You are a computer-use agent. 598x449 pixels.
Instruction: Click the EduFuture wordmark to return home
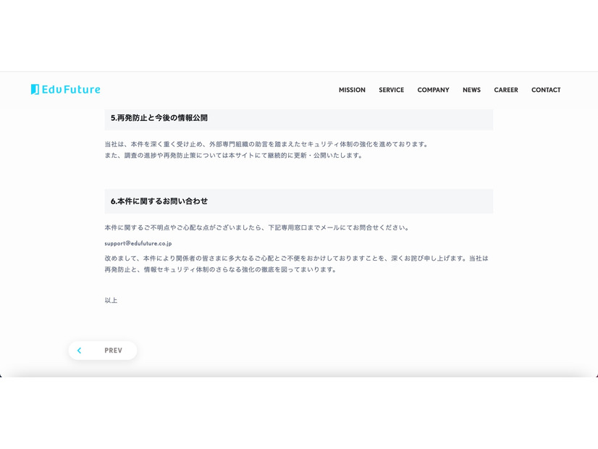click(72, 89)
